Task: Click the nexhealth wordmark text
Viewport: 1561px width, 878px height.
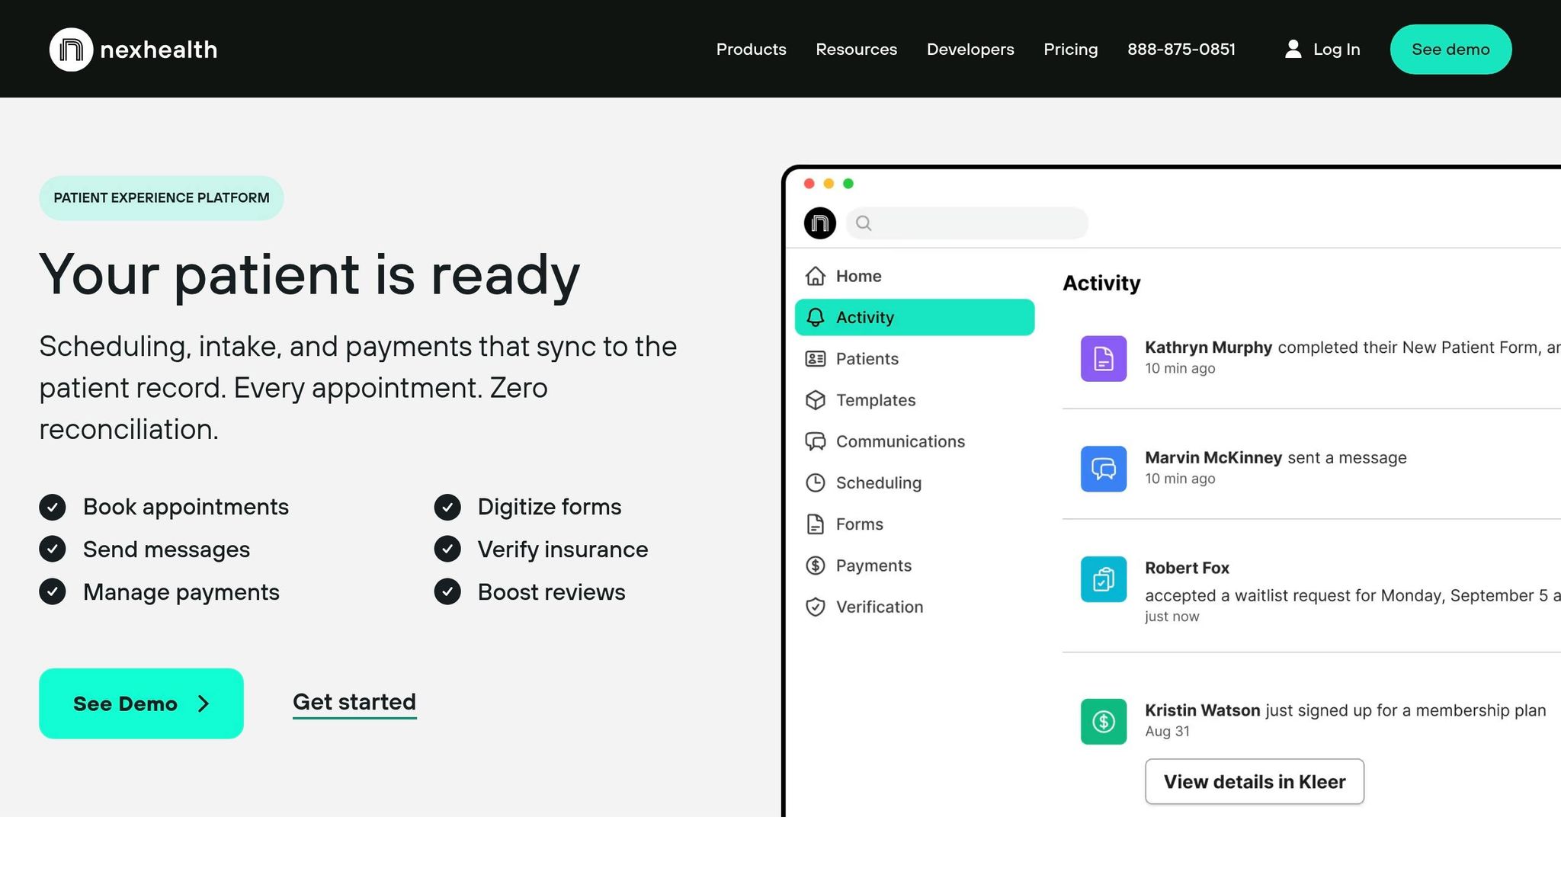Action: tap(159, 50)
